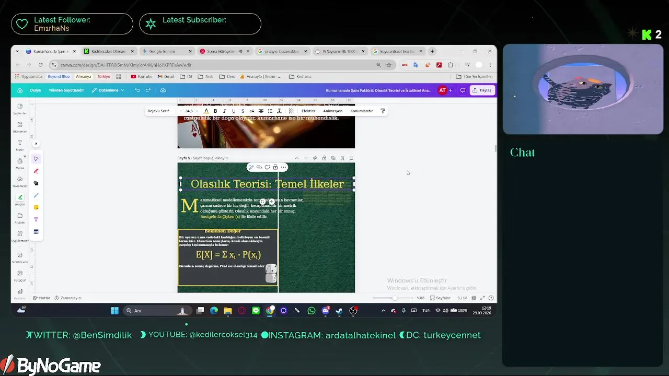The height and width of the screenshot is (376, 669).
Task: Select the purple text tool in toolbox
Action: (x=36, y=219)
